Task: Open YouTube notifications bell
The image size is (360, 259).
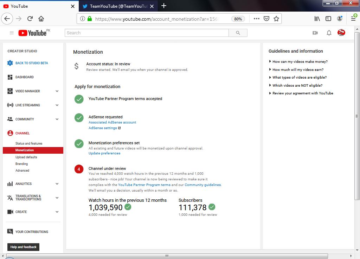Action: click(329, 33)
